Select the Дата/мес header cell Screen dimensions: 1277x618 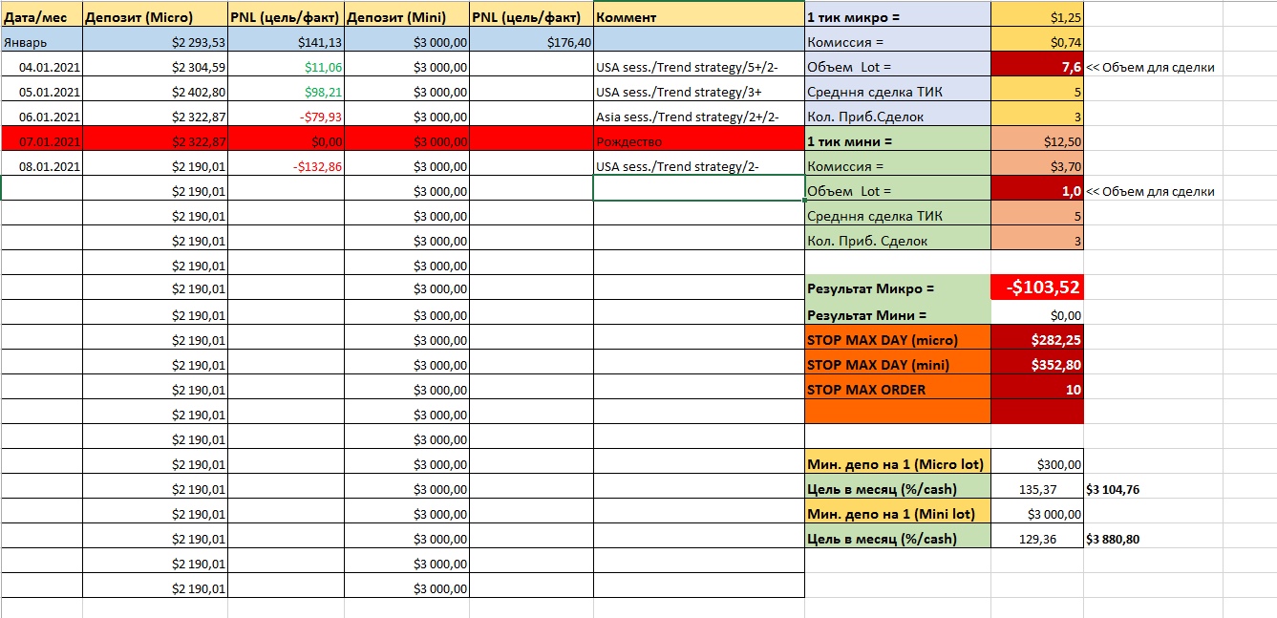(42, 17)
